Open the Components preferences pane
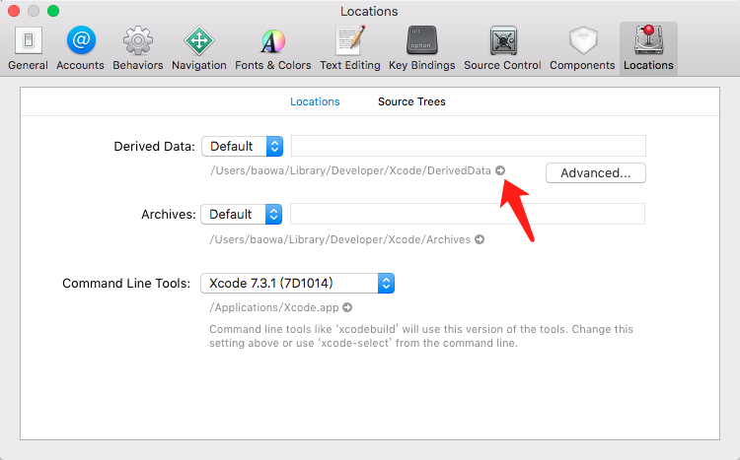 pos(582,48)
